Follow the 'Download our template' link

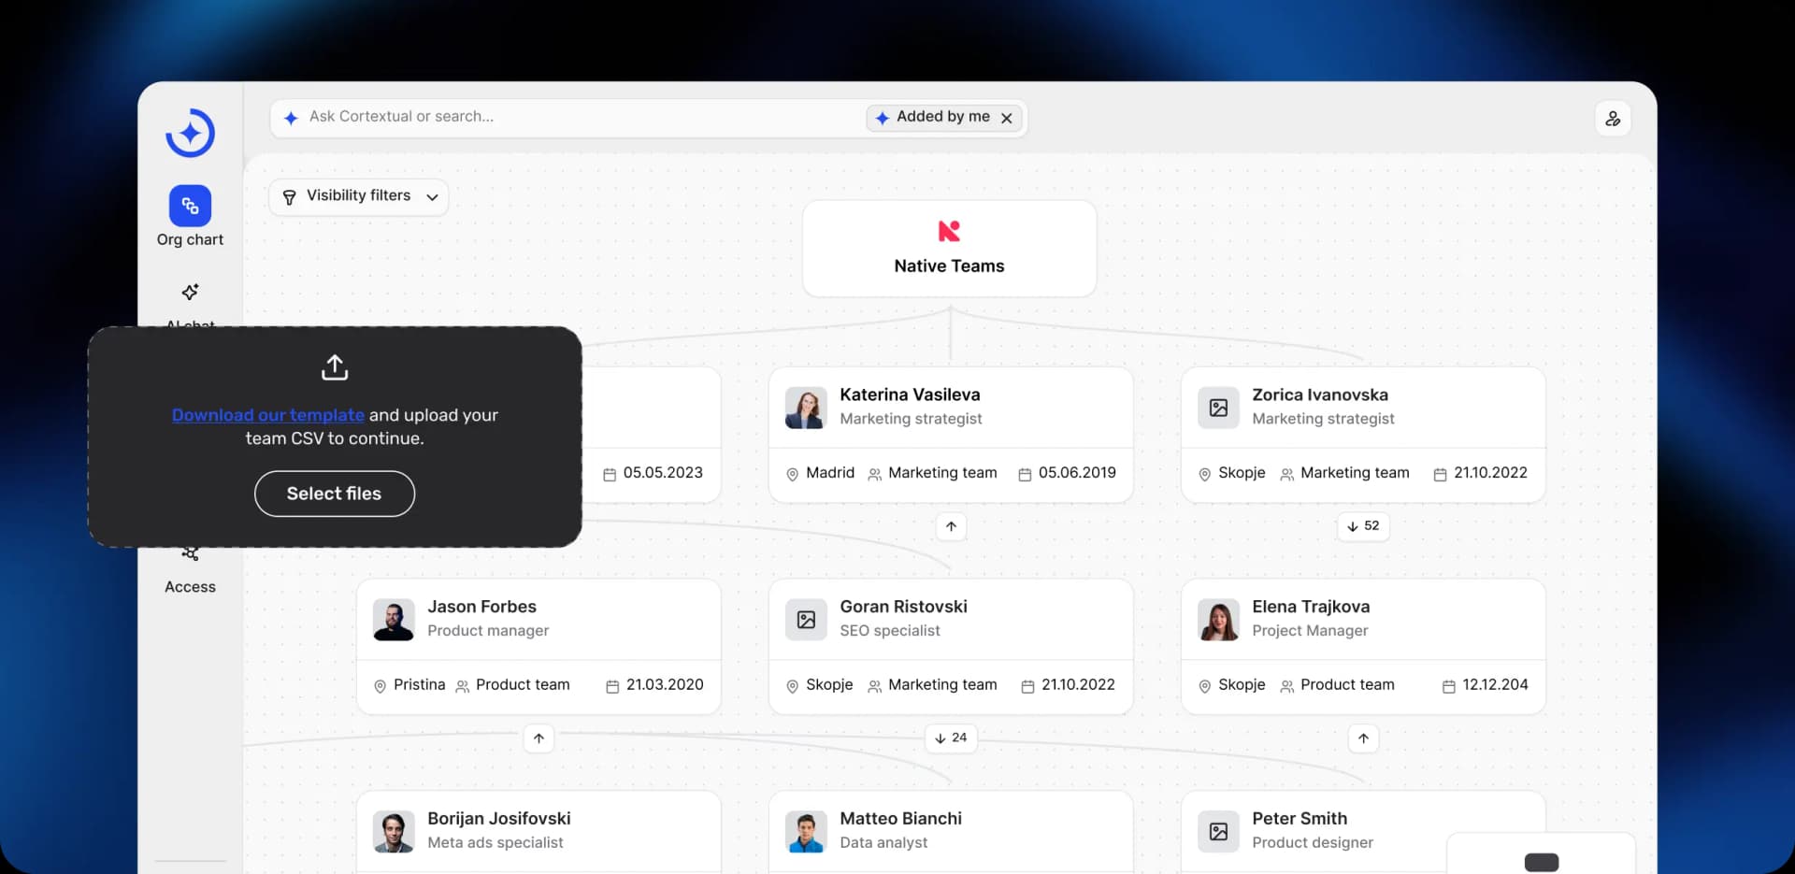coord(268,415)
